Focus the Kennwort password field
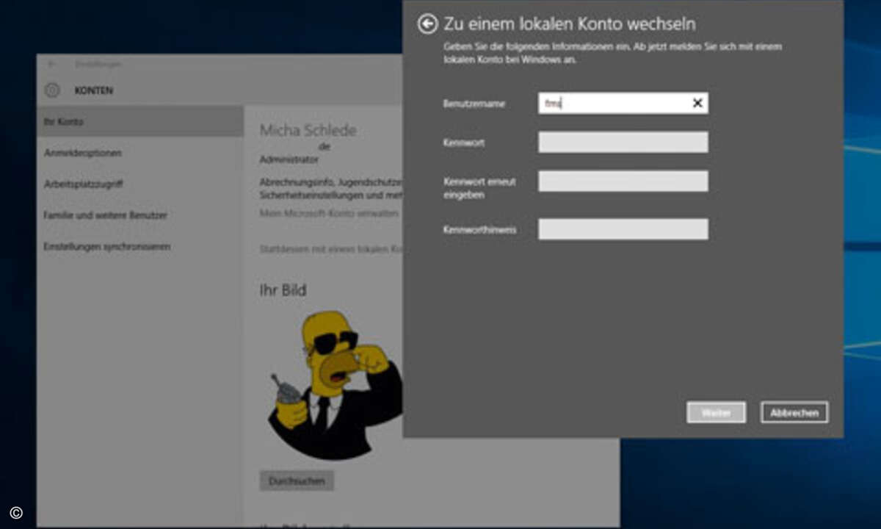This screenshot has height=529, width=881. [x=623, y=143]
